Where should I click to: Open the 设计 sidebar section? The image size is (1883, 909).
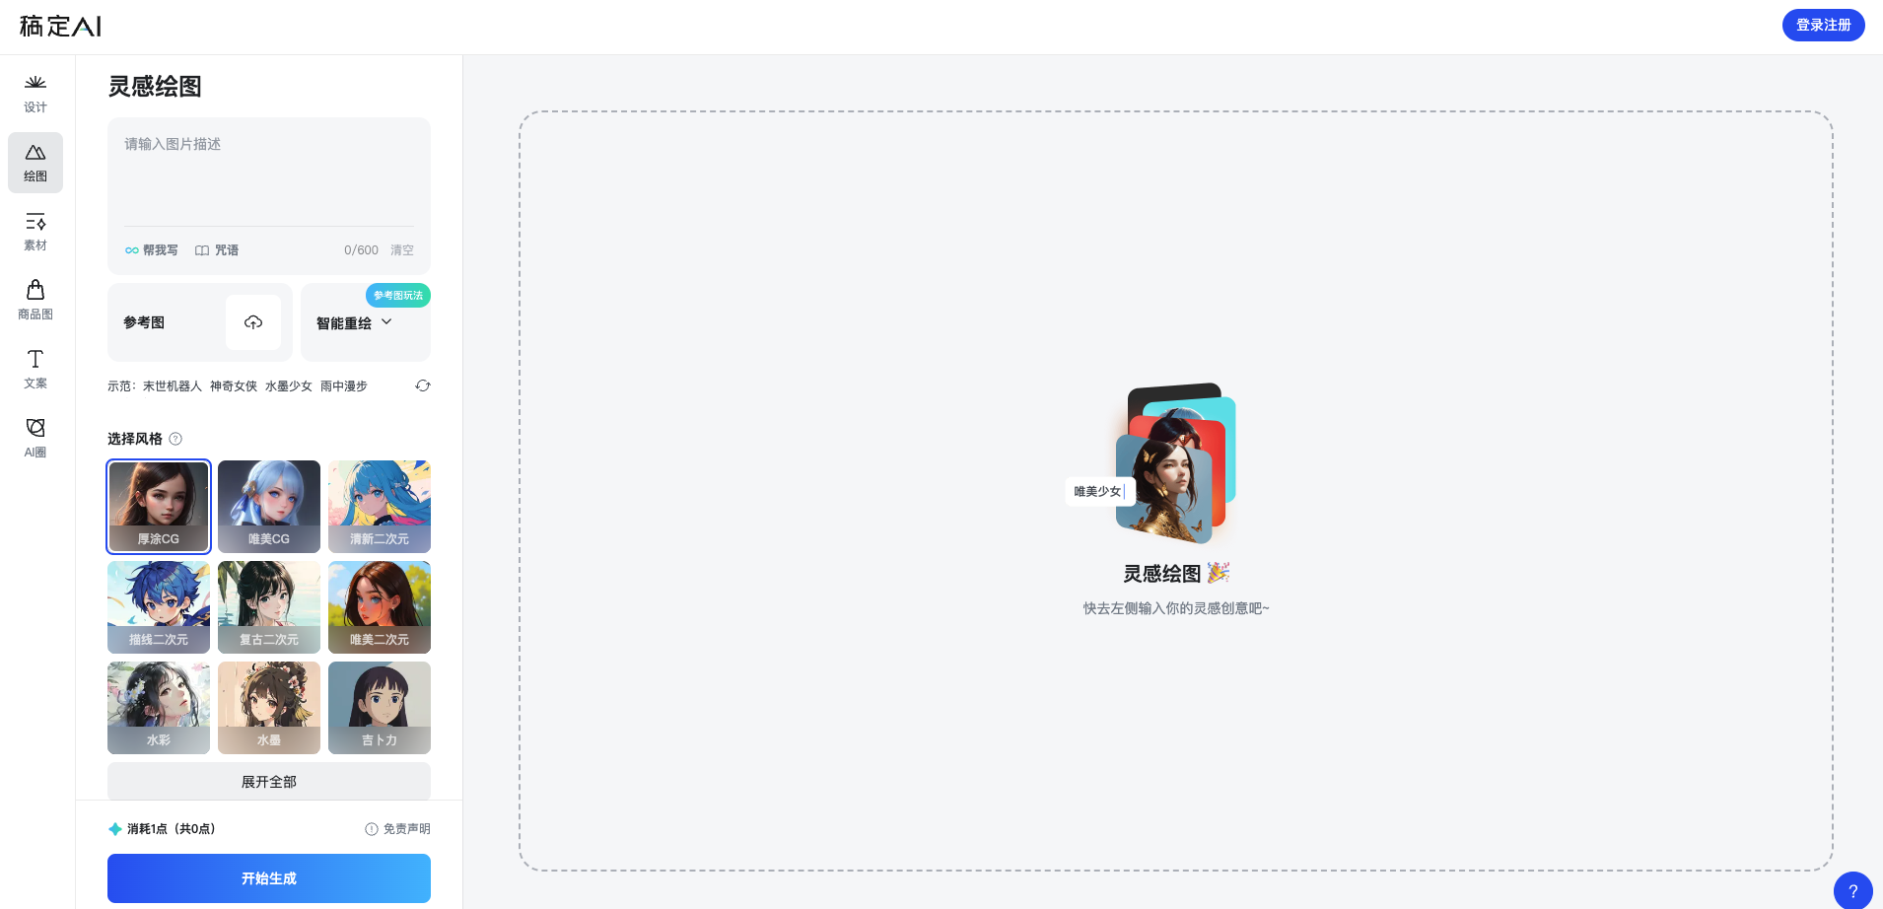[x=35, y=94]
